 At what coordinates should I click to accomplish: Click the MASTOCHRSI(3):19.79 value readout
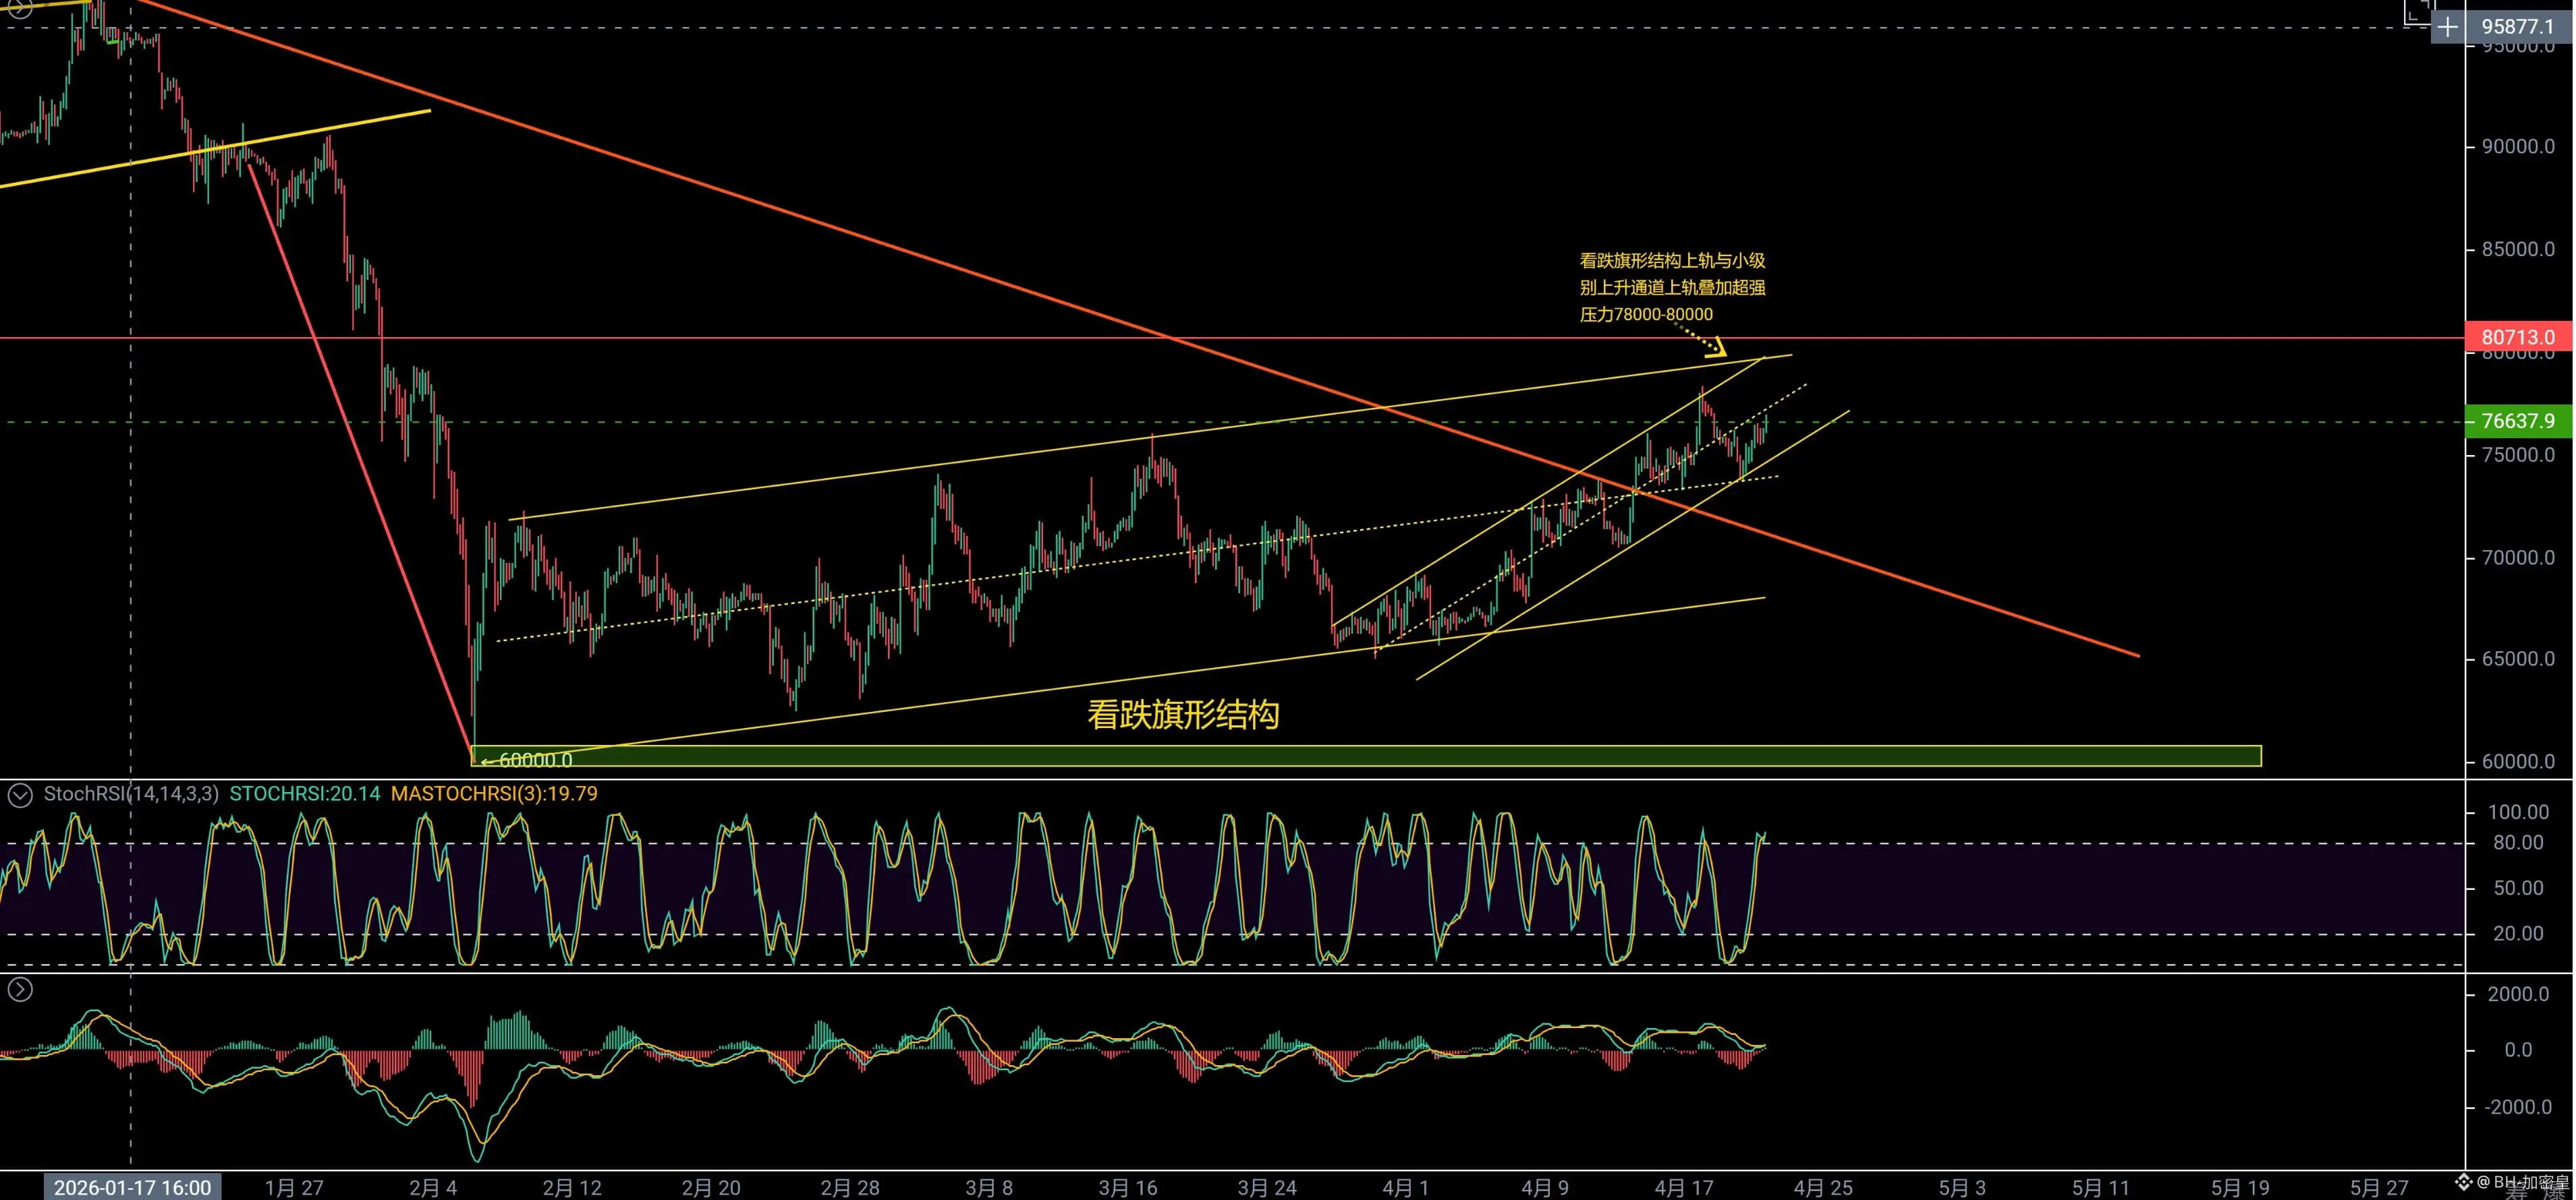click(494, 794)
